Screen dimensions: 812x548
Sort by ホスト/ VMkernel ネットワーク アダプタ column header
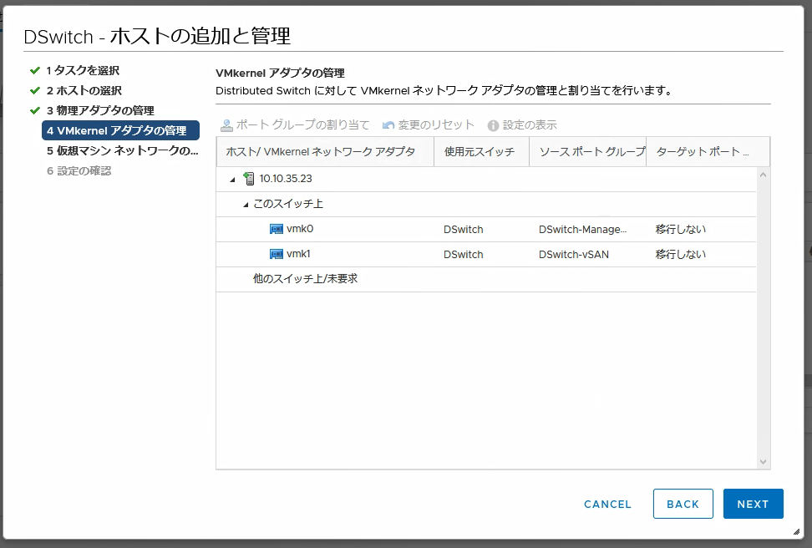tap(325, 152)
